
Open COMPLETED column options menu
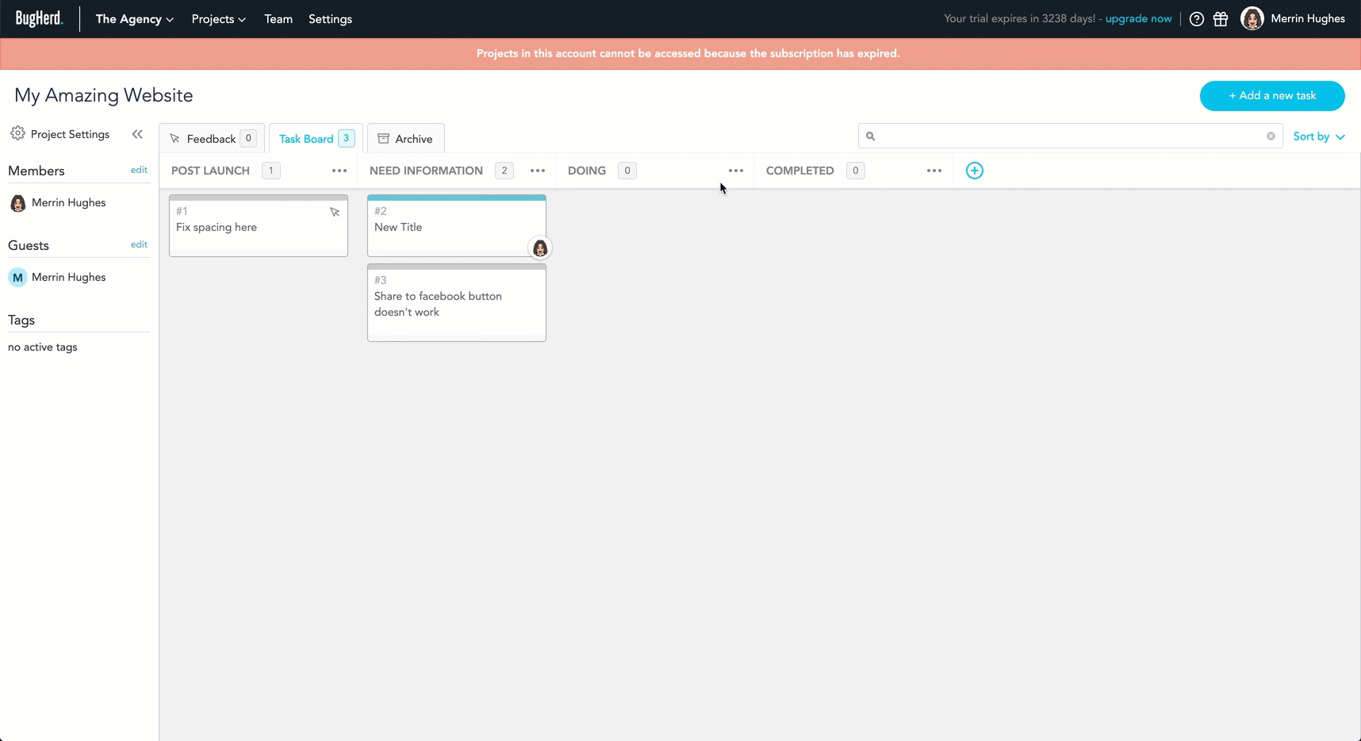click(934, 171)
